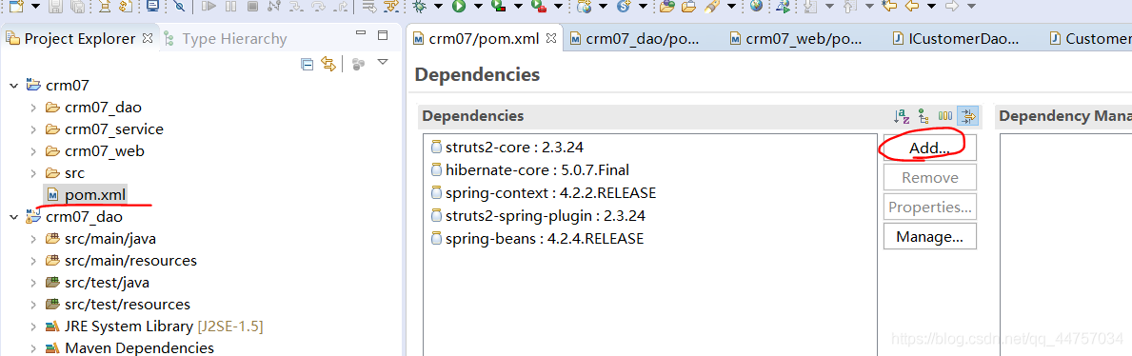Click the Resume debug icon

pyautogui.click(x=209, y=7)
